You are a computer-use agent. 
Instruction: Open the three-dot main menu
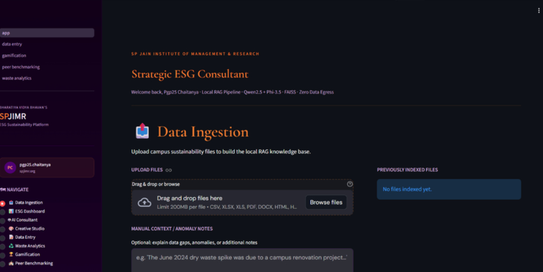tap(539, 11)
